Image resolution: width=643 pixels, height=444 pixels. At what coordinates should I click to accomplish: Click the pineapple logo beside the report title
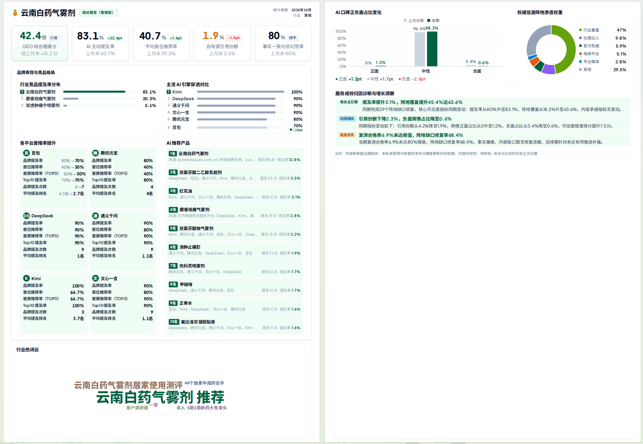15,13
